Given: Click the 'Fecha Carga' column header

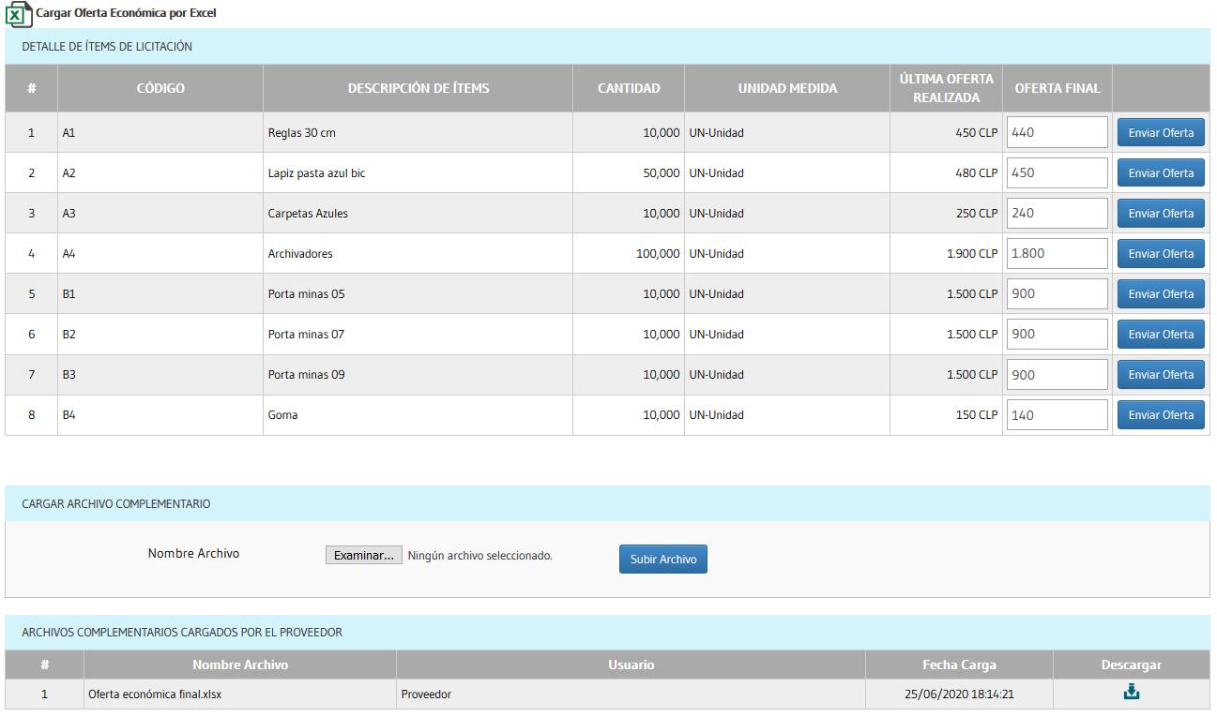Looking at the screenshot, I should [x=959, y=665].
